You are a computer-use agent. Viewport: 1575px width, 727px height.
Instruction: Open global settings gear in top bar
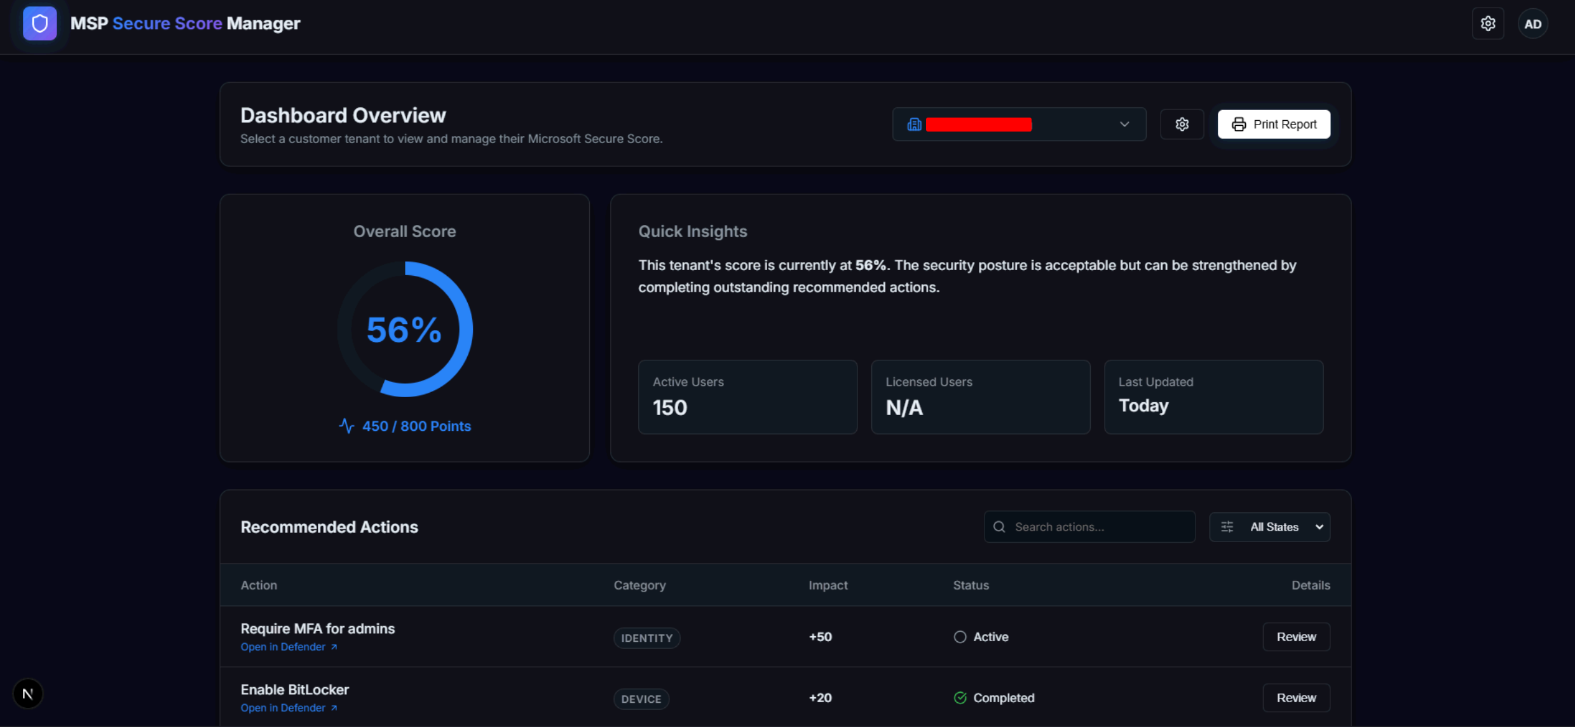coord(1488,24)
